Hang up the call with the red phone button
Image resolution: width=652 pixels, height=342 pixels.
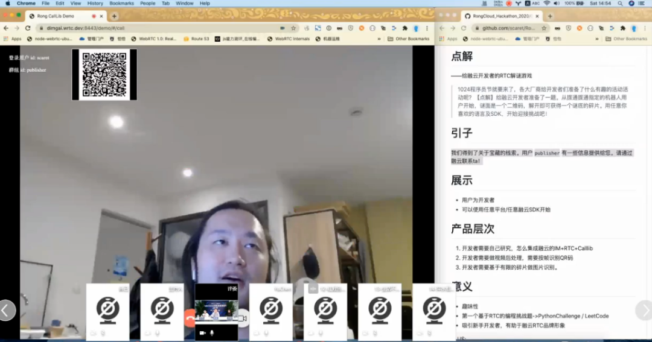click(x=190, y=318)
